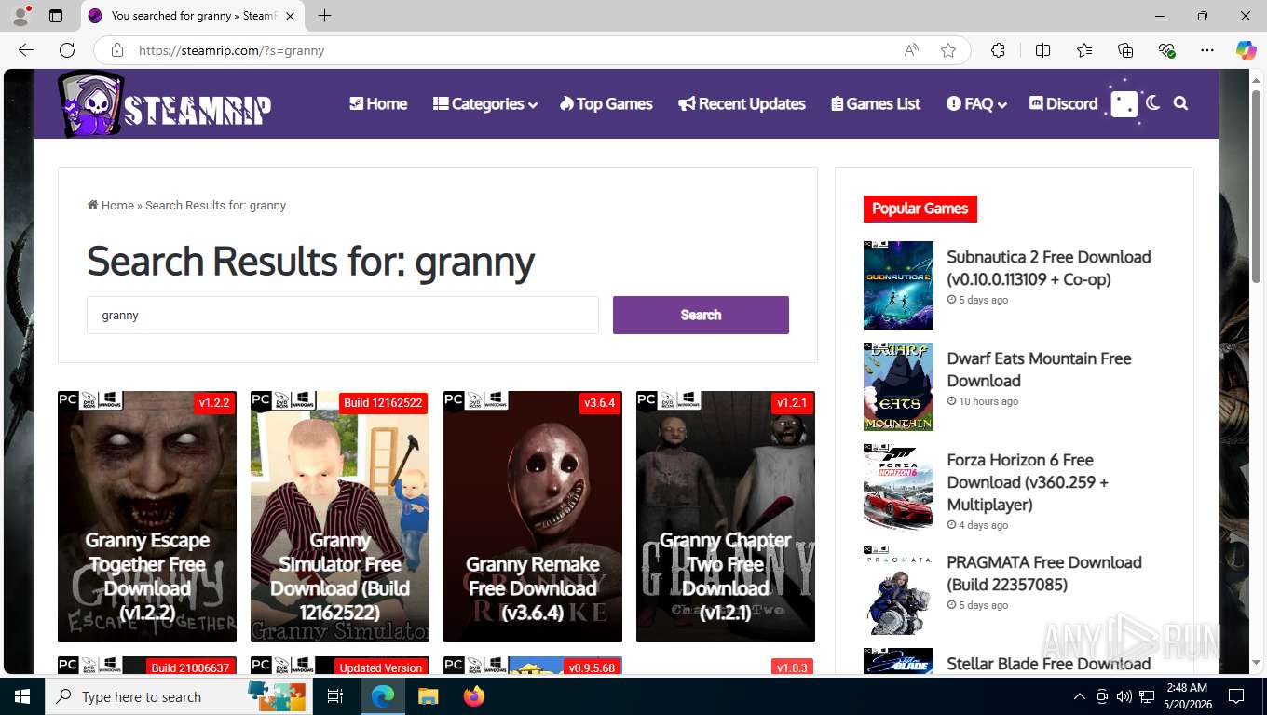Expand the FAQ dropdown menu
This screenshot has width=1267, height=715.
pos(976,104)
